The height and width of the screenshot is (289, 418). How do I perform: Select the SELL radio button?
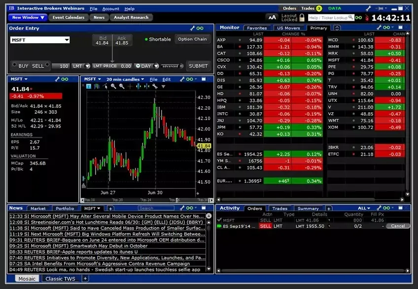[x=47, y=64]
